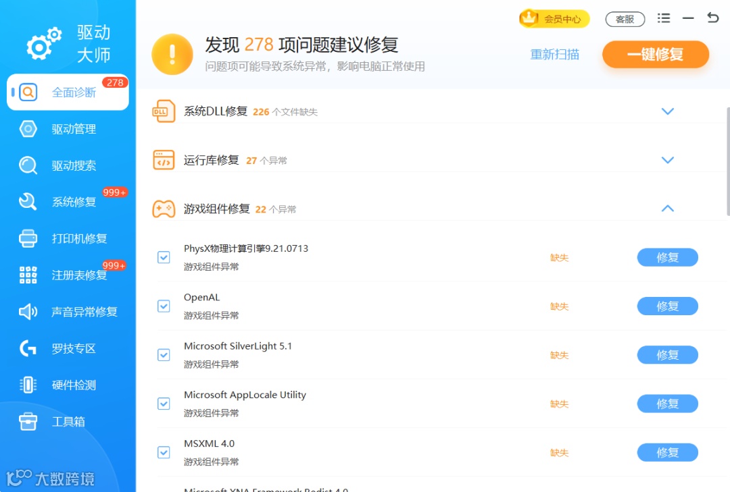The height and width of the screenshot is (492, 730).
Task: Click the 硬件检测 chip icon
Action: pyautogui.click(x=28, y=385)
